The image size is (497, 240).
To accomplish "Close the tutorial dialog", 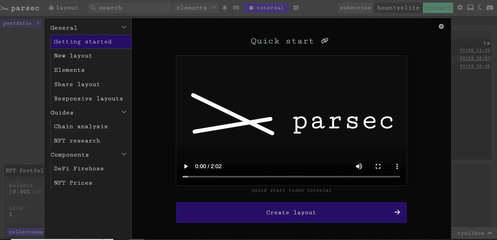I will (441, 26).
